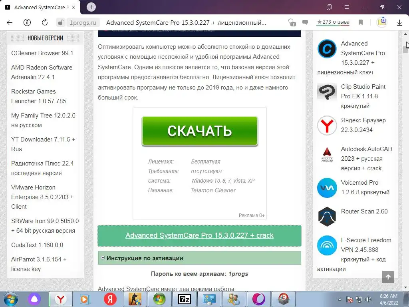Open media player taskbar icon
The width and height of the screenshot is (409, 307).
[85, 299]
